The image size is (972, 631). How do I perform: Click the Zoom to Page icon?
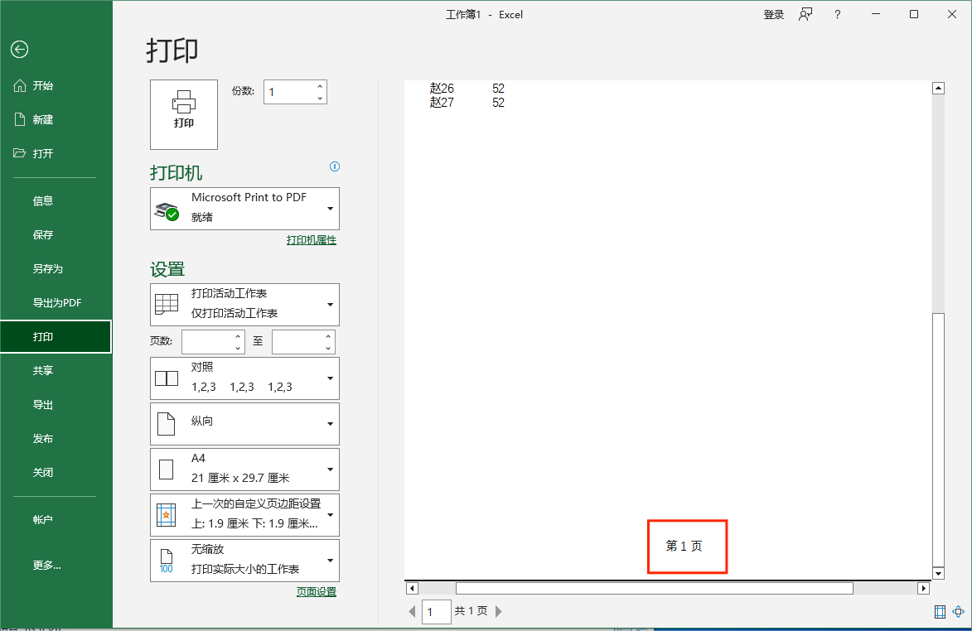(959, 610)
